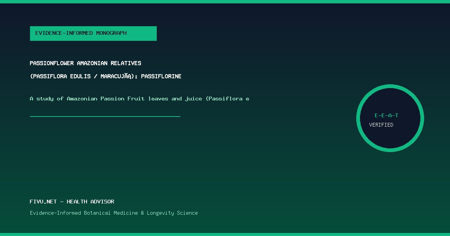Click the word MARACUJÁ in the heading
Viewport: 450px width, 236px height.
tap(116, 76)
